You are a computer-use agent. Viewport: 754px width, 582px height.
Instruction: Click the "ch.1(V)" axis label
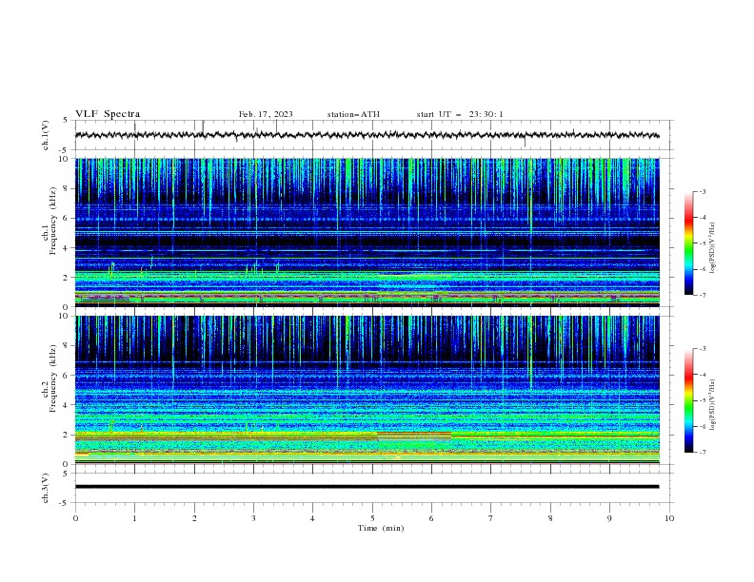(x=46, y=135)
